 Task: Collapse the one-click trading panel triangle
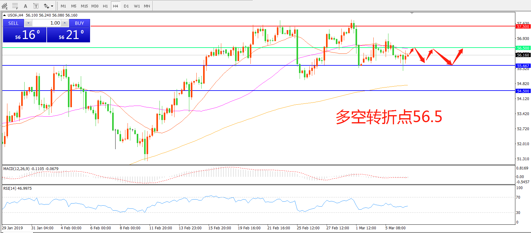(5, 15)
